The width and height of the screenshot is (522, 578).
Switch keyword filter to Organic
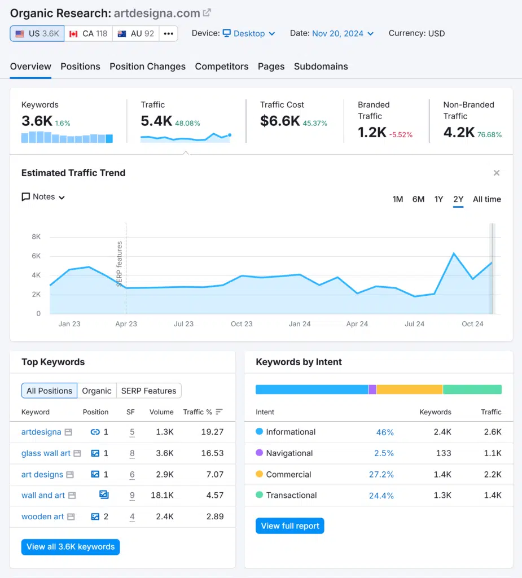coord(96,391)
